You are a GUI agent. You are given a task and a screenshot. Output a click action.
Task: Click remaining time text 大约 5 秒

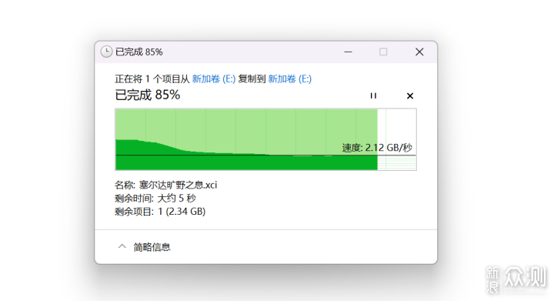(x=176, y=198)
